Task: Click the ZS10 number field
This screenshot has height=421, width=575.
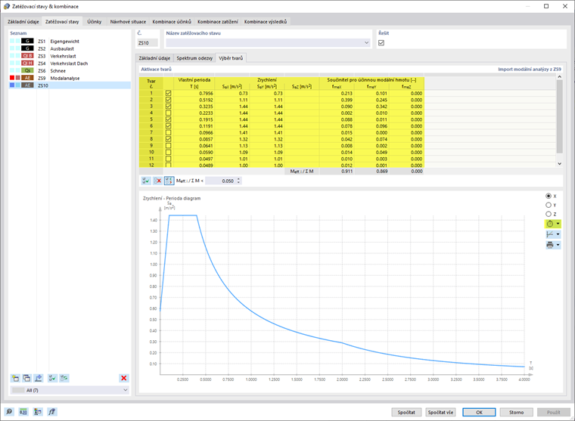Action: (x=148, y=43)
